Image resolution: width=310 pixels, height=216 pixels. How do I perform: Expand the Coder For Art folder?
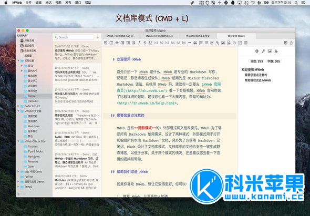18,106
